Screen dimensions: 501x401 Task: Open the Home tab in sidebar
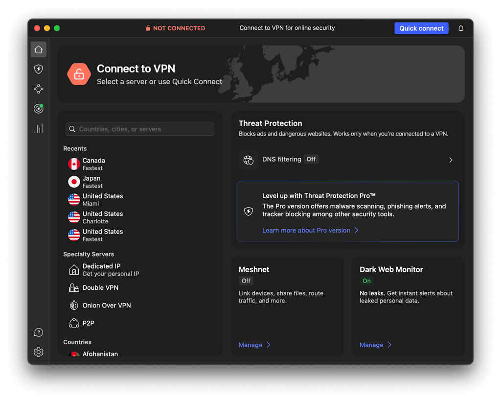[39, 49]
